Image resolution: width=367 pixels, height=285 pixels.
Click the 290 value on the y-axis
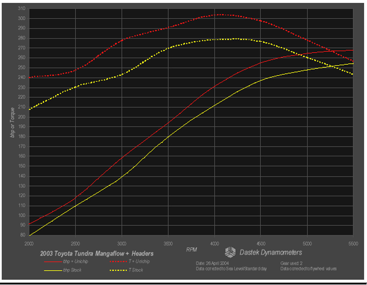coord(22,28)
